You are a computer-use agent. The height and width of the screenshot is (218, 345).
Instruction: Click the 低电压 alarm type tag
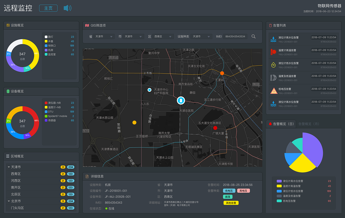[x=229, y=191]
